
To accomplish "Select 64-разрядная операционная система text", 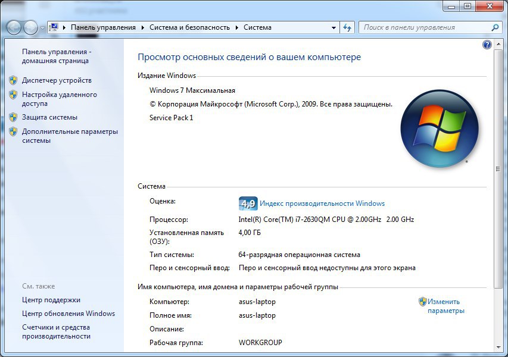I will tap(299, 255).
